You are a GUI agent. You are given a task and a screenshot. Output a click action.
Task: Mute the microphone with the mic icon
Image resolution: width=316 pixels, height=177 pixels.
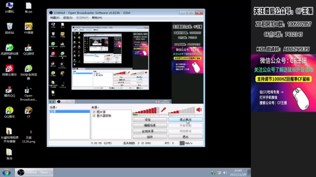coord(164,110)
